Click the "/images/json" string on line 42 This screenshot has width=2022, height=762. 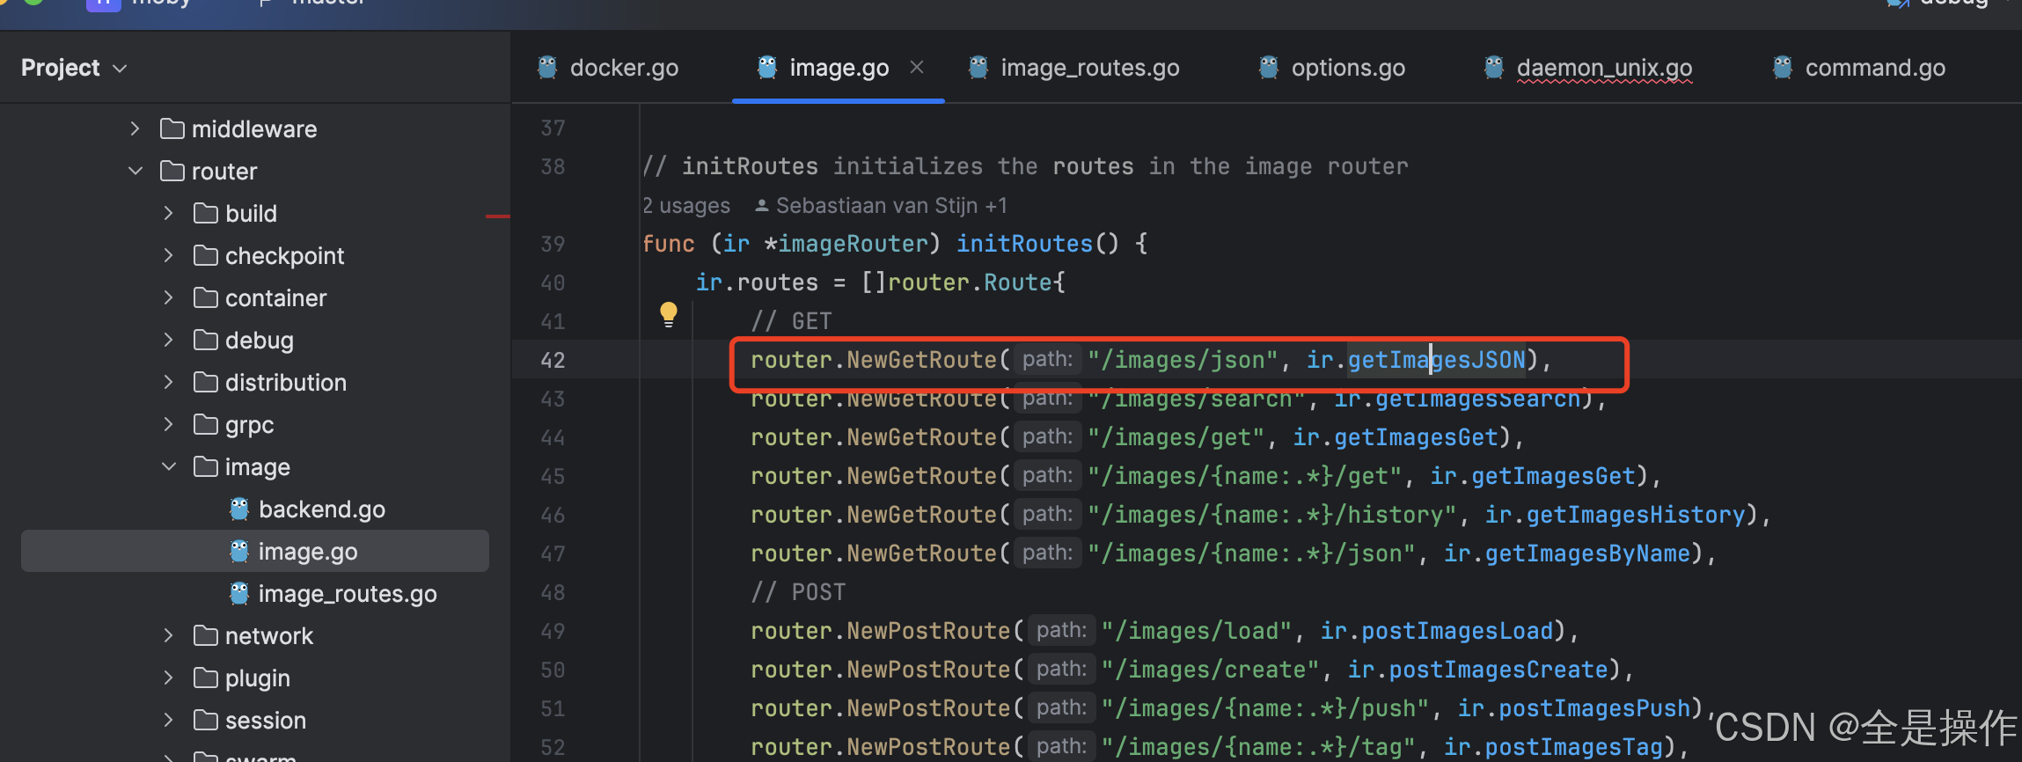(x=1183, y=360)
